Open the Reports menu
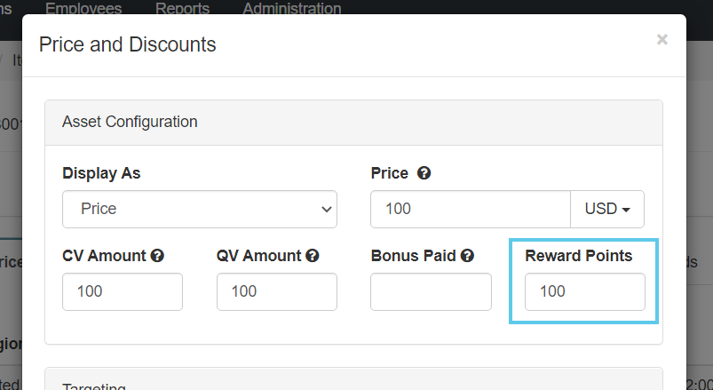The width and height of the screenshot is (713, 390). (x=182, y=9)
